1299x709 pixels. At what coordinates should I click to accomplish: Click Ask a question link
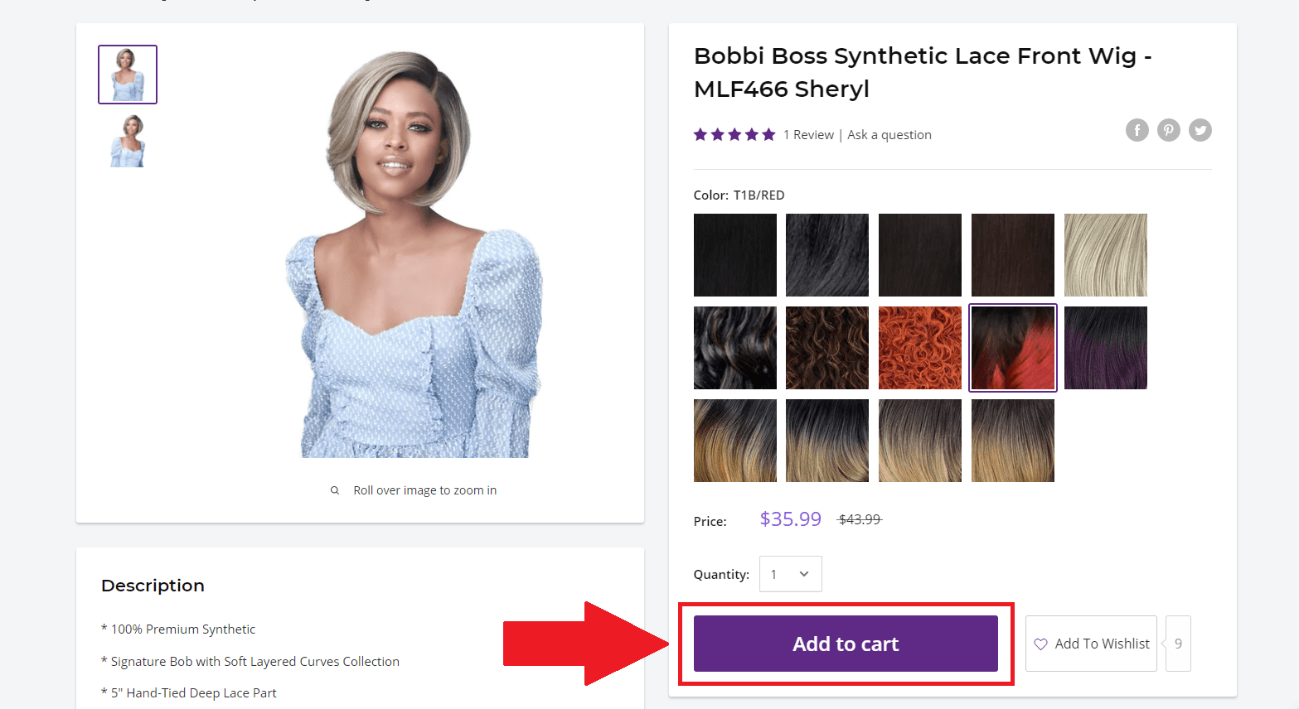[889, 135]
